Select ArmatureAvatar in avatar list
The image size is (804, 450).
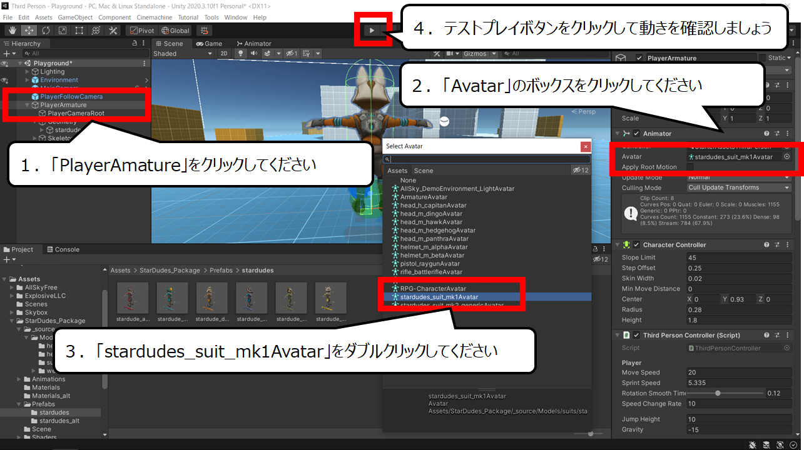click(x=424, y=197)
